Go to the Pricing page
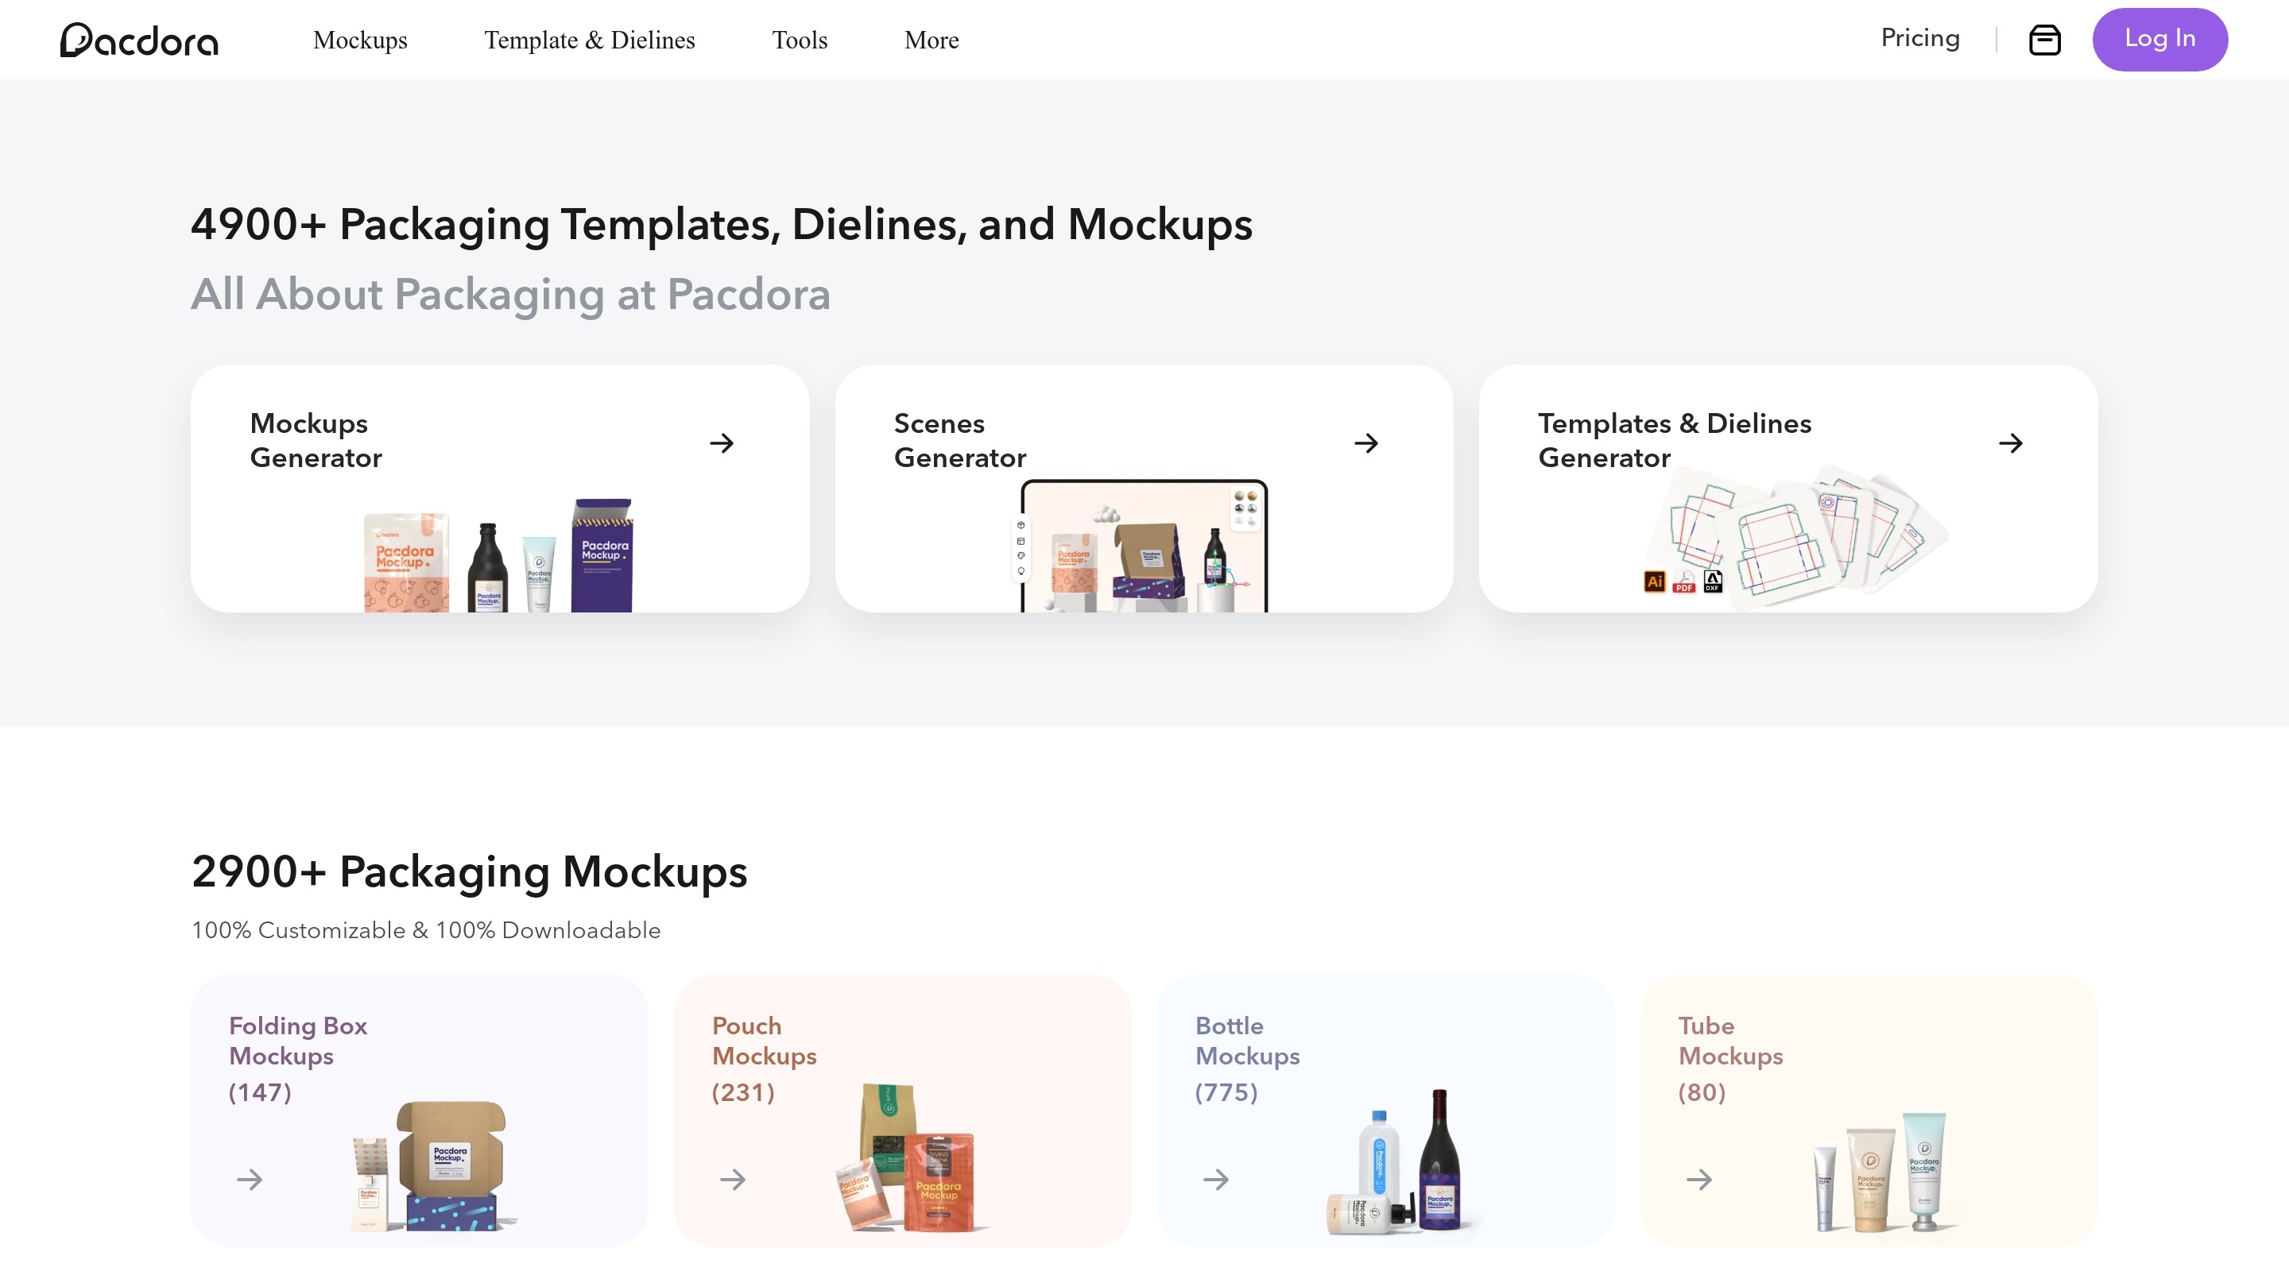The image size is (2289, 1271). click(1919, 38)
